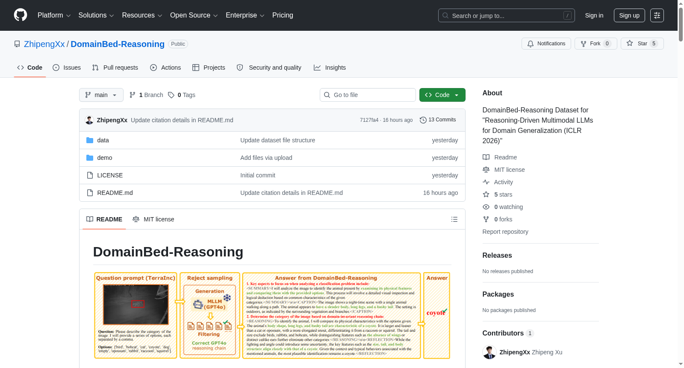Open the 'Update dataset file structure' commit
This screenshot has height=368, width=684.
pyautogui.click(x=278, y=140)
